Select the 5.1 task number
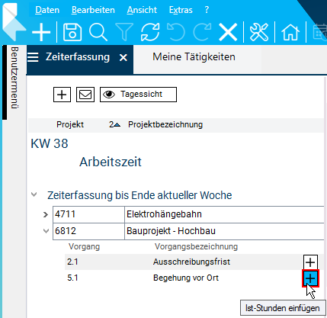This screenshot has width=327, height=318. pos(72,278)
